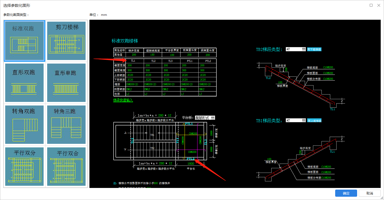Click the TB2 梯板分布筋 value C10@200
Screen dimensions: 384x200
[328, 79]
